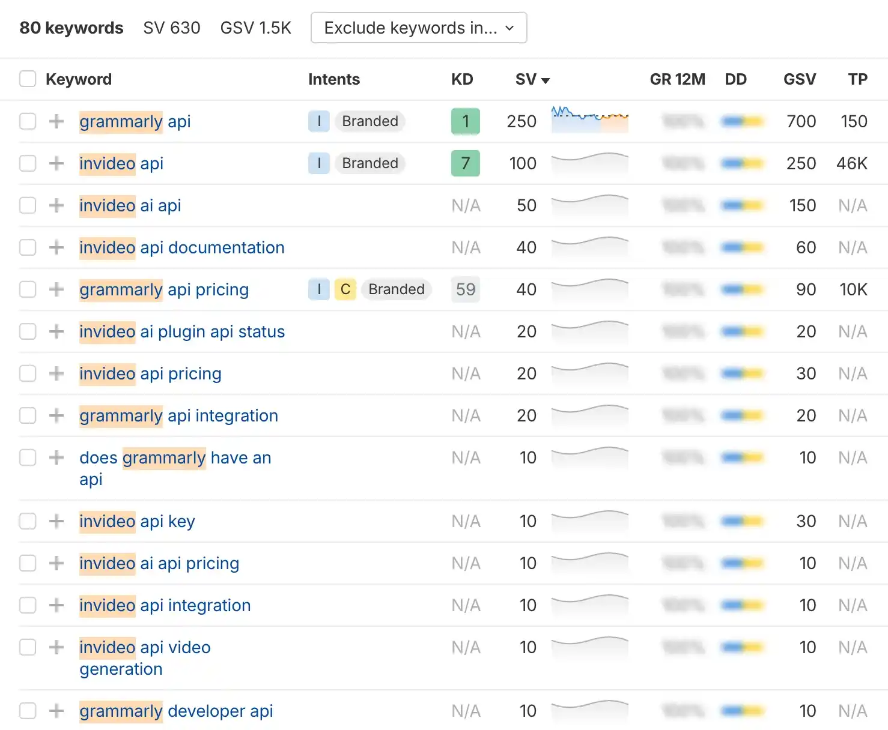Click the plus icon beside "invideo api key"
This screenshot has height=730, width=888.
(x=56, y=521)
